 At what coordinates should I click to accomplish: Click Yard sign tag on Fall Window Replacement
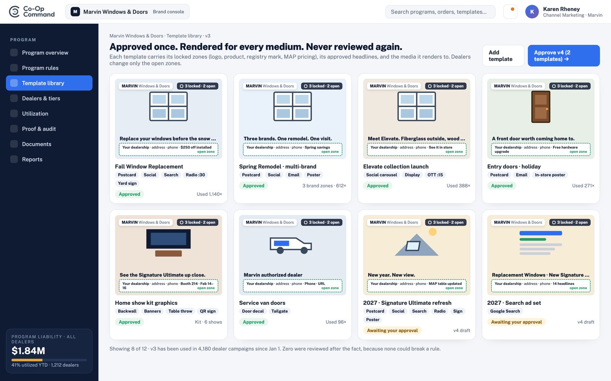(127, 183)
